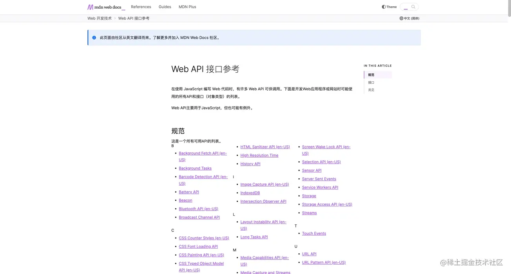Screen dimensions: 511x274
Task: Open the Bluetooth API link
Action: (x=198, y=209)
